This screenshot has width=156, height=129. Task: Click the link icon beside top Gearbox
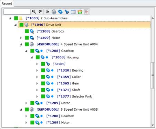(32, 31)
